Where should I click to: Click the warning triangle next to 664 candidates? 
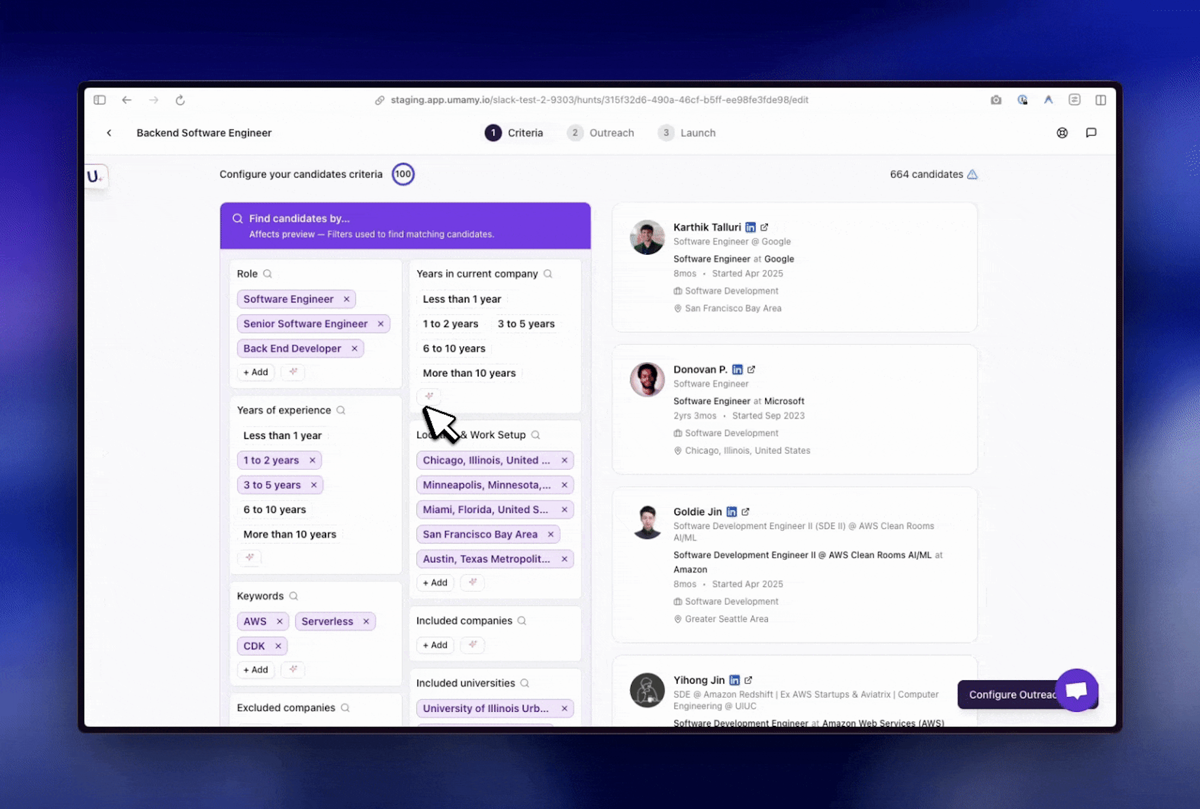[x=972, y=174]
